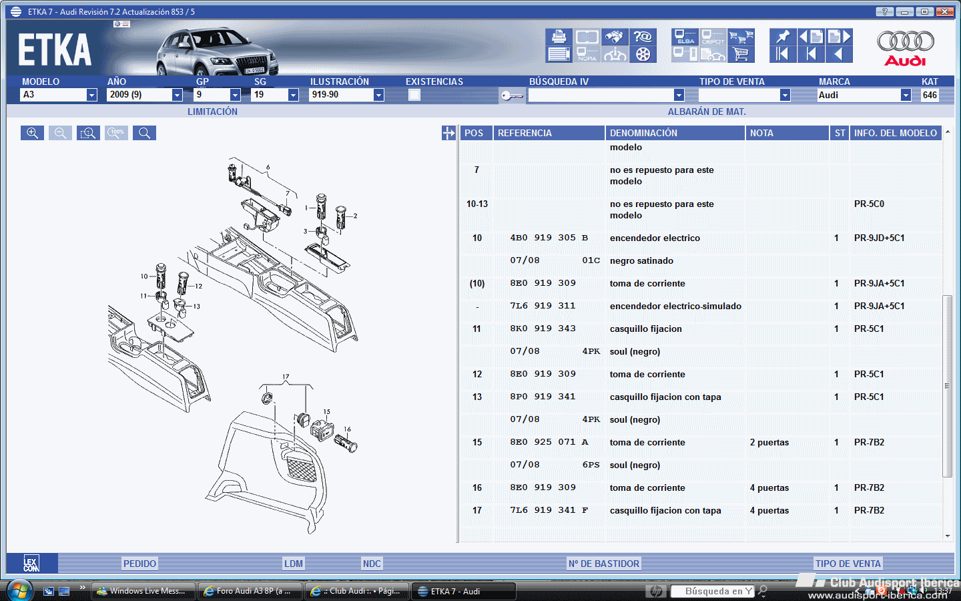Image resolution: width=961 pixels, height=601 pixels.
Task: Click the NDC button
Action: [372, 564]
